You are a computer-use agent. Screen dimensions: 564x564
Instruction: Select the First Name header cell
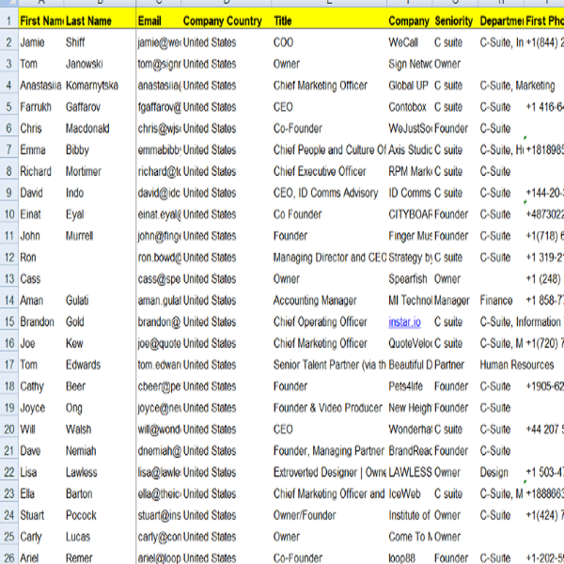(x=41, y=21)
